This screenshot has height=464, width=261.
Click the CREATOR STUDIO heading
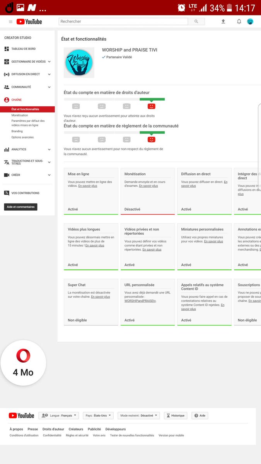coord(18,38)
